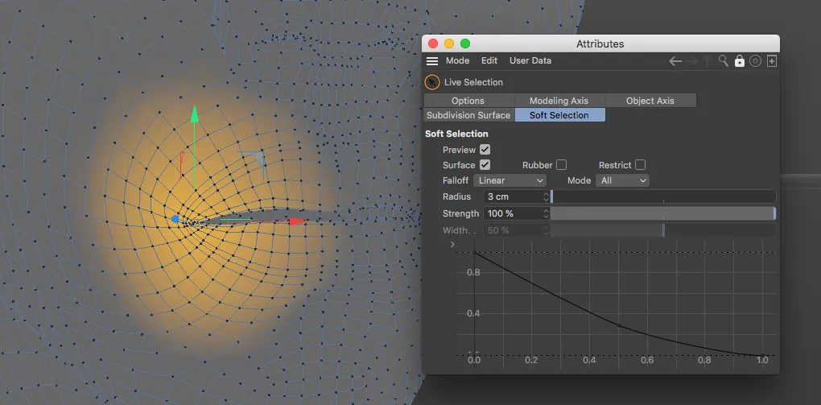Click the Radius value input field

(x=512, y=196)
